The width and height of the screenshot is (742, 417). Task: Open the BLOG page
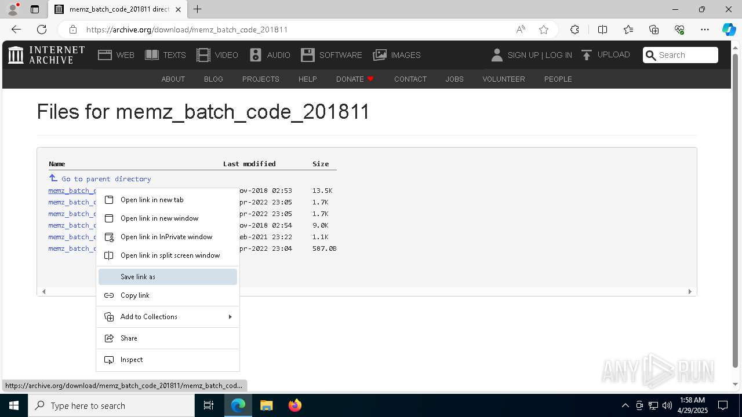(x=213, y=79)
